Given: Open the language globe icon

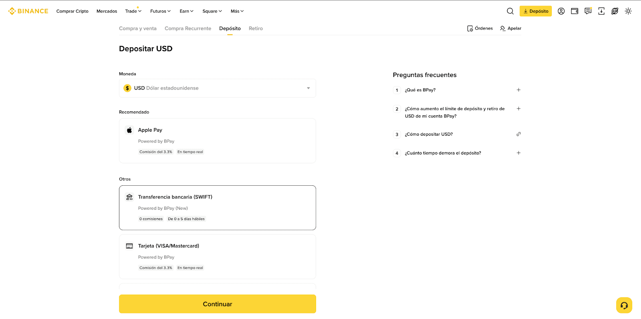Looking at the screenshot, I should [615, 11].
